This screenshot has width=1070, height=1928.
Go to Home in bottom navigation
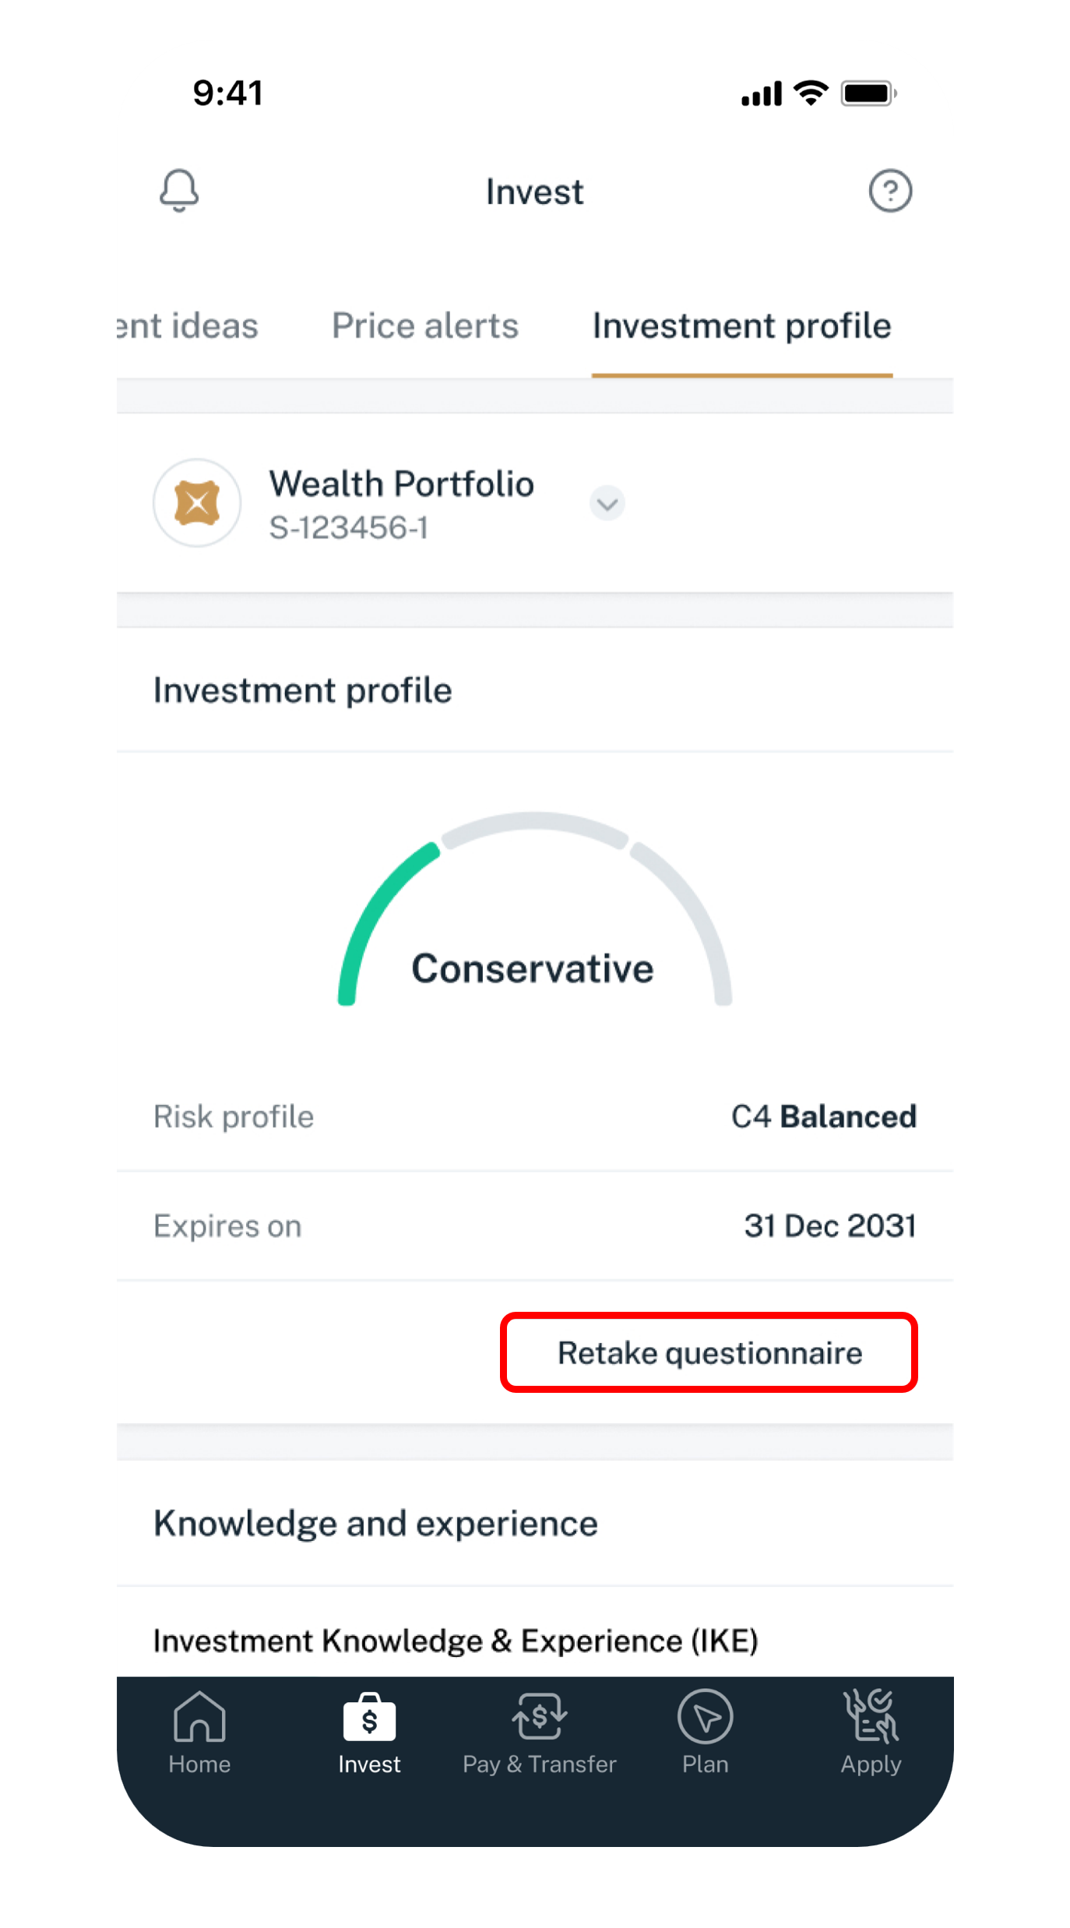[199, 1732]
